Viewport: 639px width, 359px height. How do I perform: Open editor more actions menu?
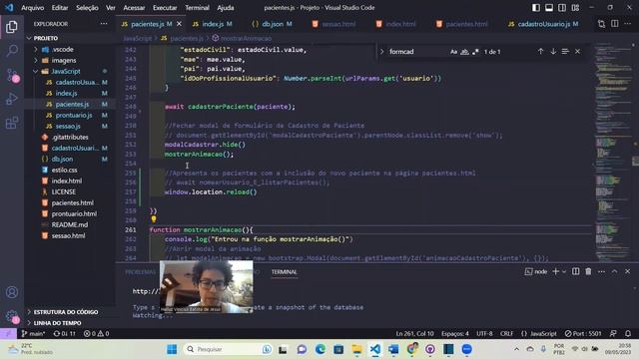click(x=628, y=24)
